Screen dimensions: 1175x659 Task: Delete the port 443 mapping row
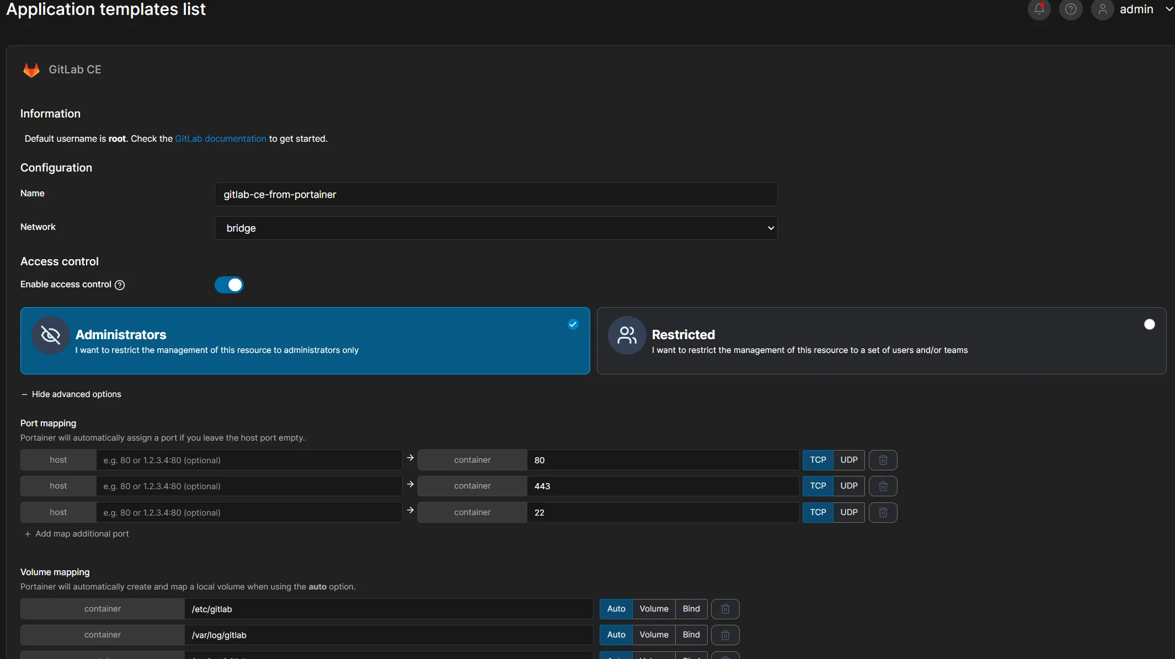[883, 486]
